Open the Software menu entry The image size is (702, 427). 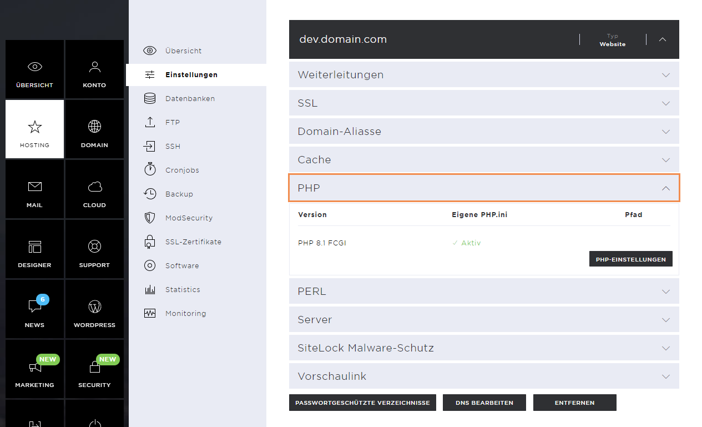pos(182,265)
